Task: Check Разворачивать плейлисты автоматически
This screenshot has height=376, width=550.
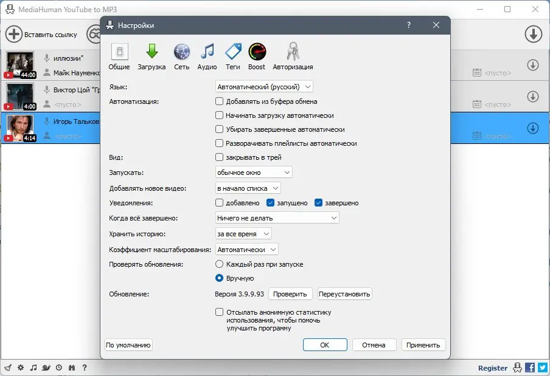Action: tap(219, 143)
